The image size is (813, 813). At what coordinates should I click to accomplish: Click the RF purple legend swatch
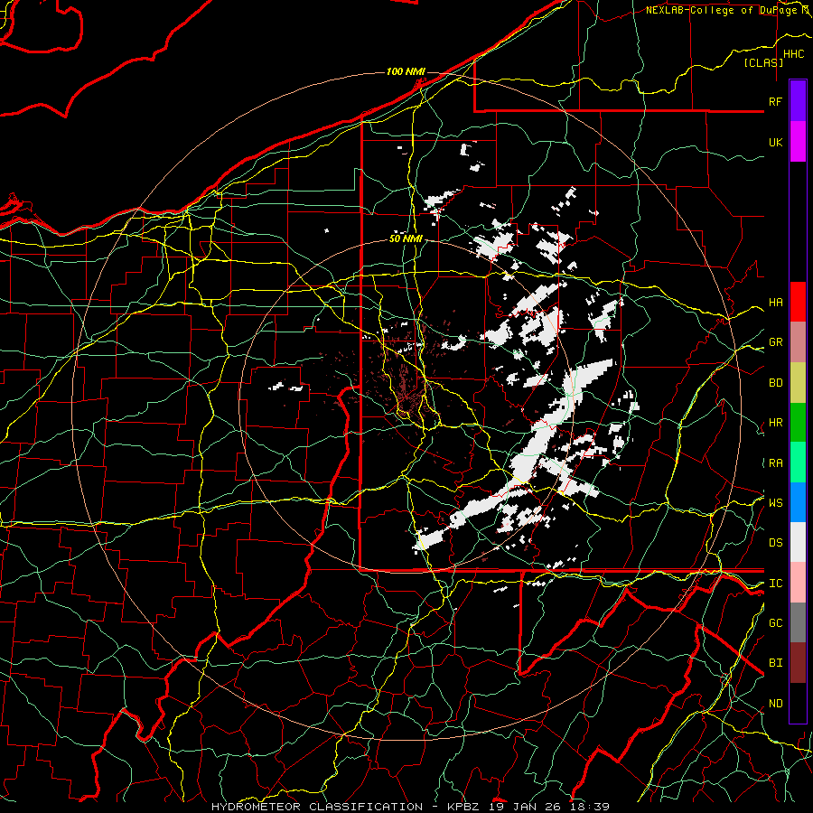point(798,101)
